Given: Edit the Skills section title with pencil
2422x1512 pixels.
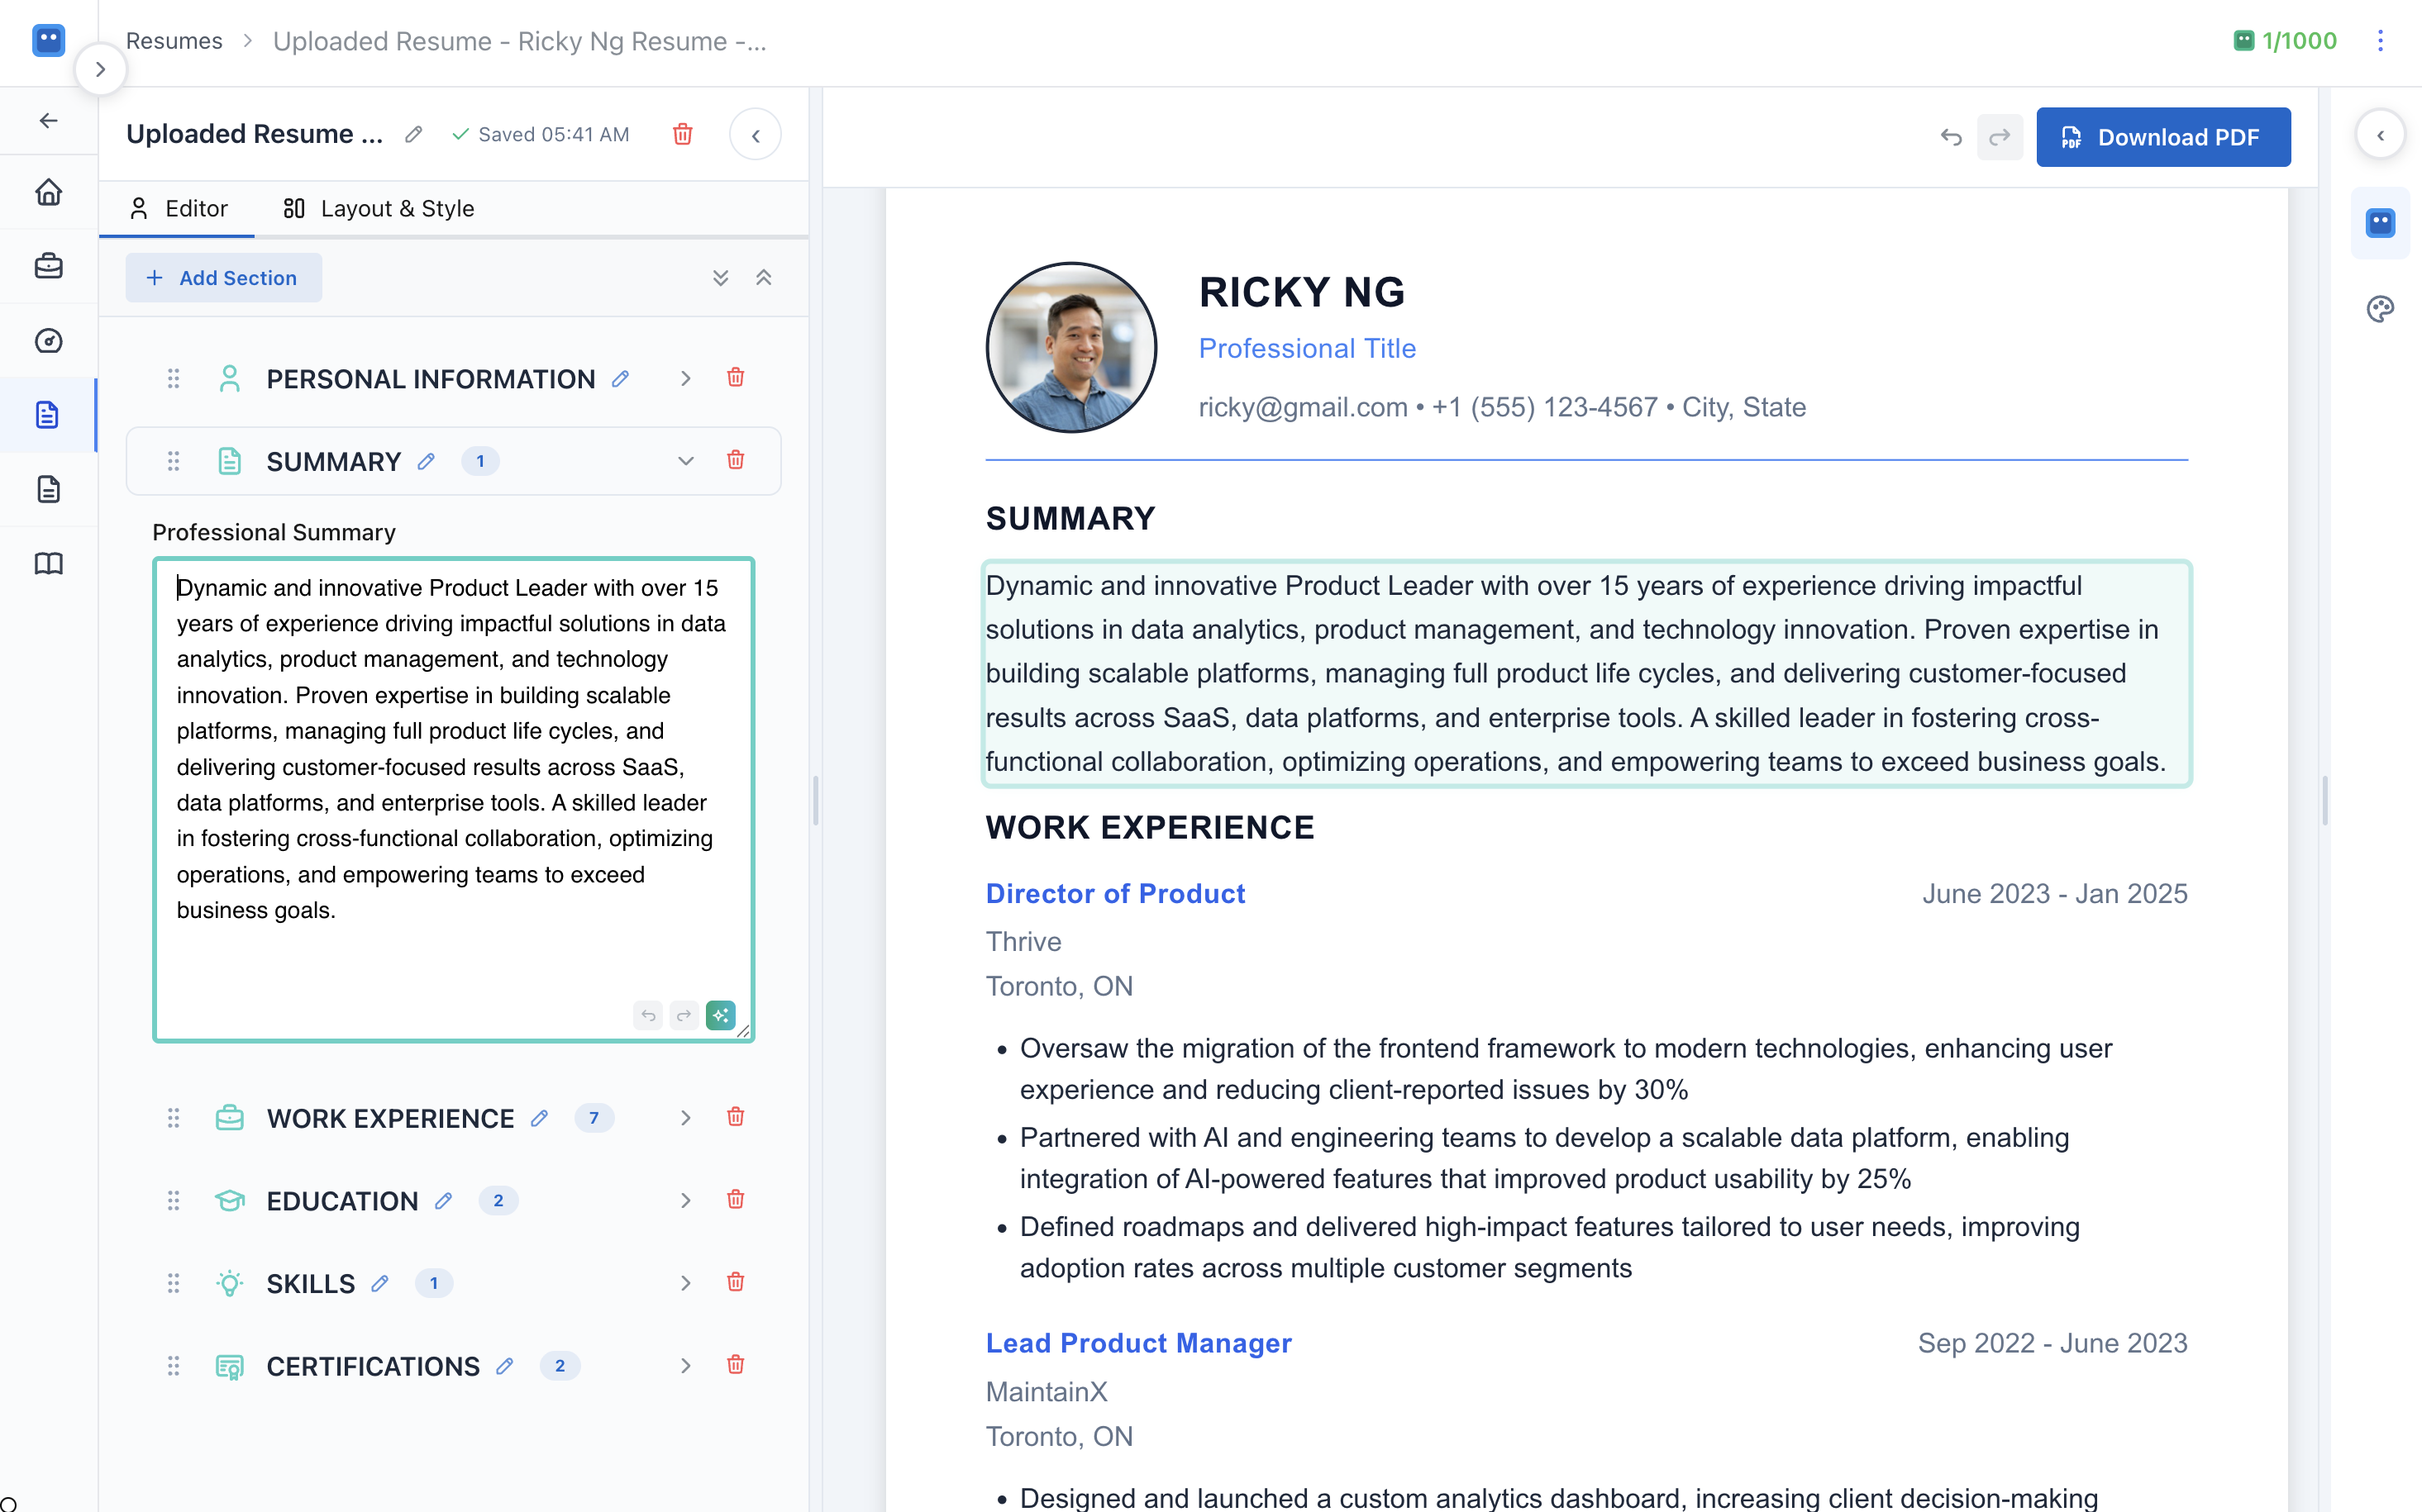Looking at the screenshot, I should point(380,1283).
